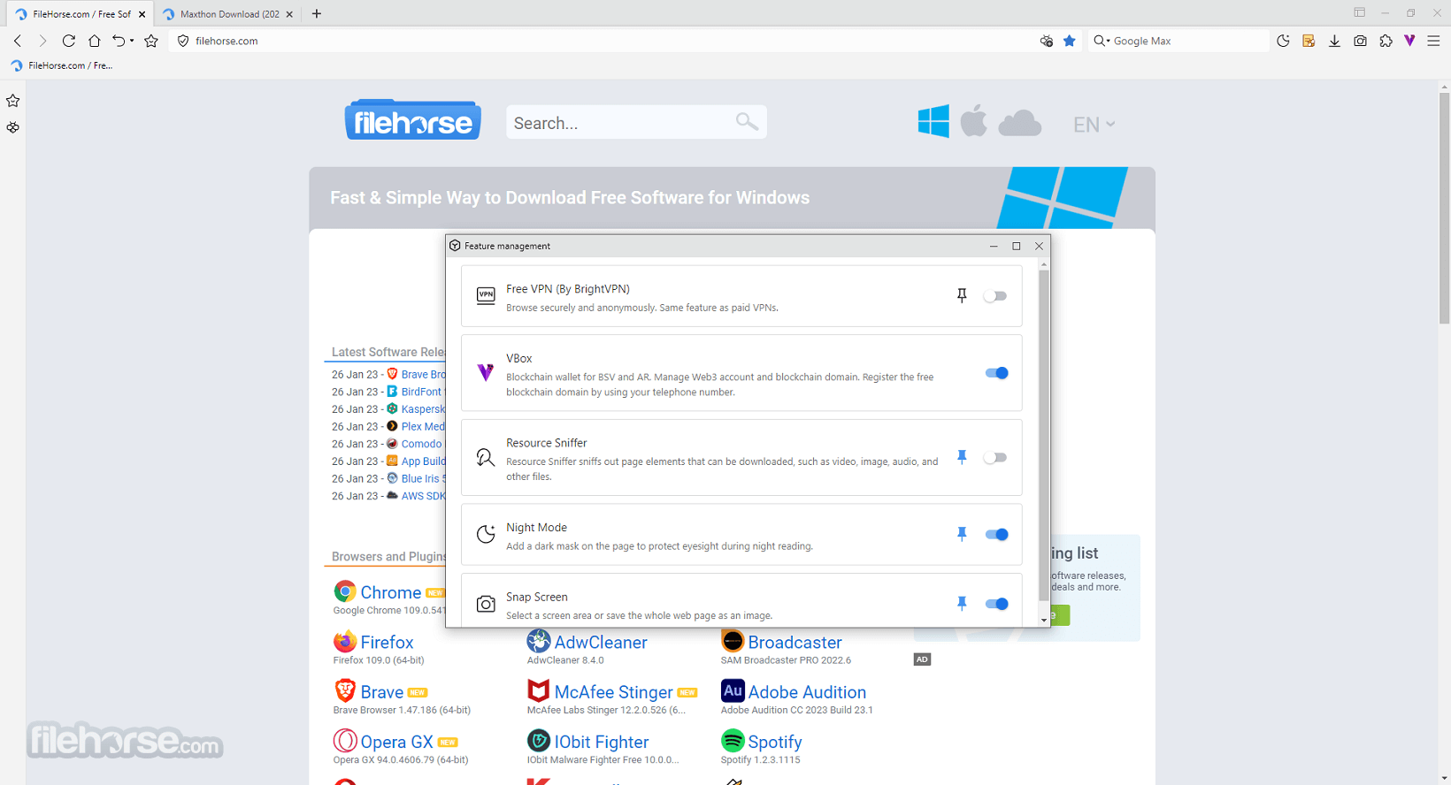
Task: Click the snap screen camera toolbar icon
Action: coord(1360,41)
